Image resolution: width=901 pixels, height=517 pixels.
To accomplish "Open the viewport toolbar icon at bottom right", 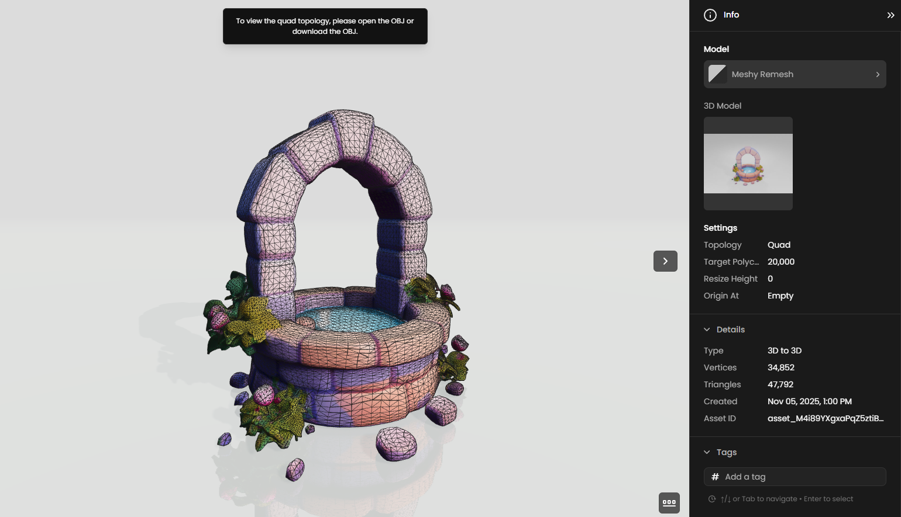I will click(x=669, y=502).
